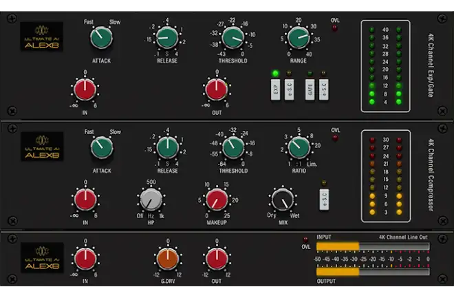Click the Exp/Gate THRESHOLD knob
This screenshot has height=298, width=454.
point(233,38)
